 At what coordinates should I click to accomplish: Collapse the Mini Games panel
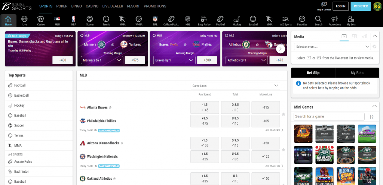[x=374, y=106]
